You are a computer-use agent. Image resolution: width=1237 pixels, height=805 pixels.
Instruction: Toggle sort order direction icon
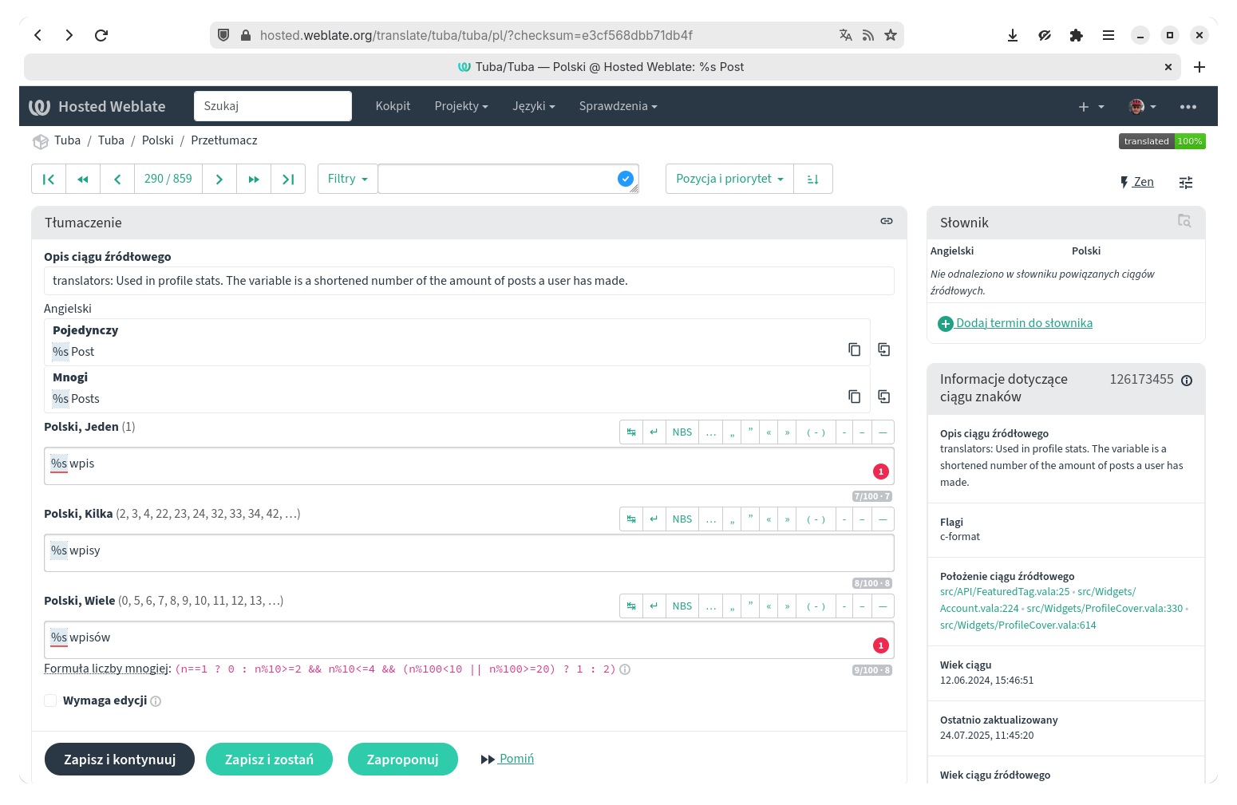click(x=813, y=179)
